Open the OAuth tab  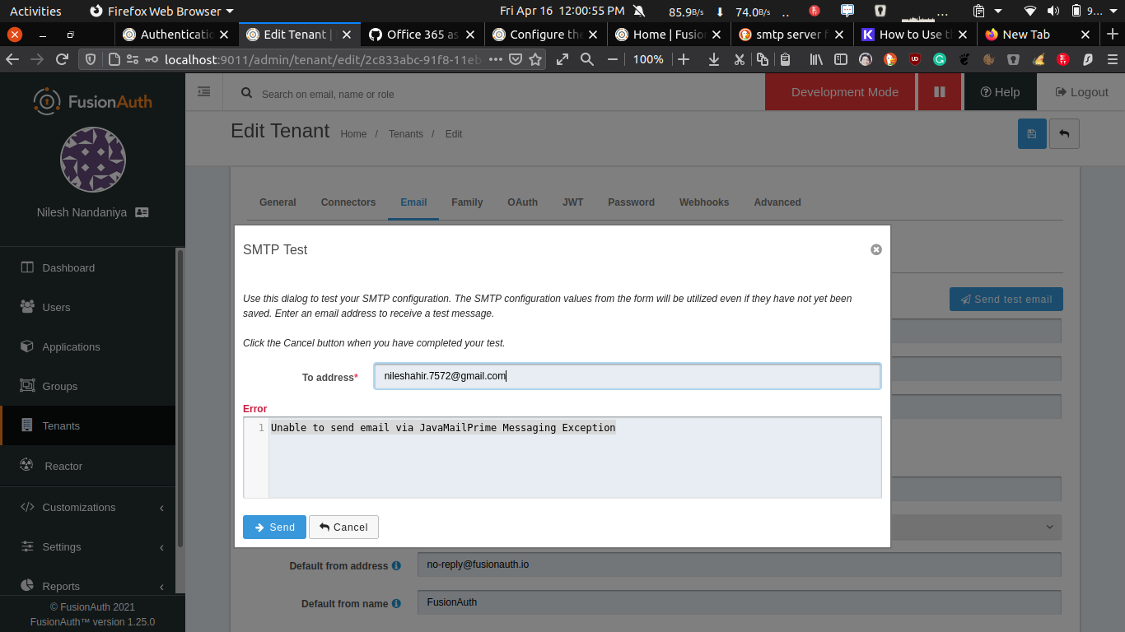coord(522,202)
